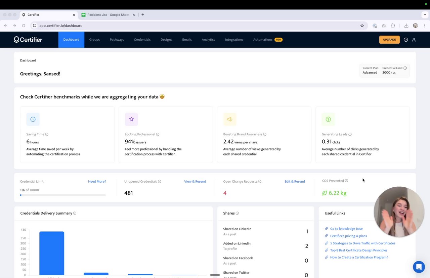Click the Certifier logo in the navbar
This screenshot has height=278, width=430.
(x=28, y=40)
